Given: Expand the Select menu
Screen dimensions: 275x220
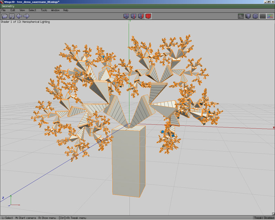Looking at the screenshot, I should pyautogui.click(x=32, y=10).
